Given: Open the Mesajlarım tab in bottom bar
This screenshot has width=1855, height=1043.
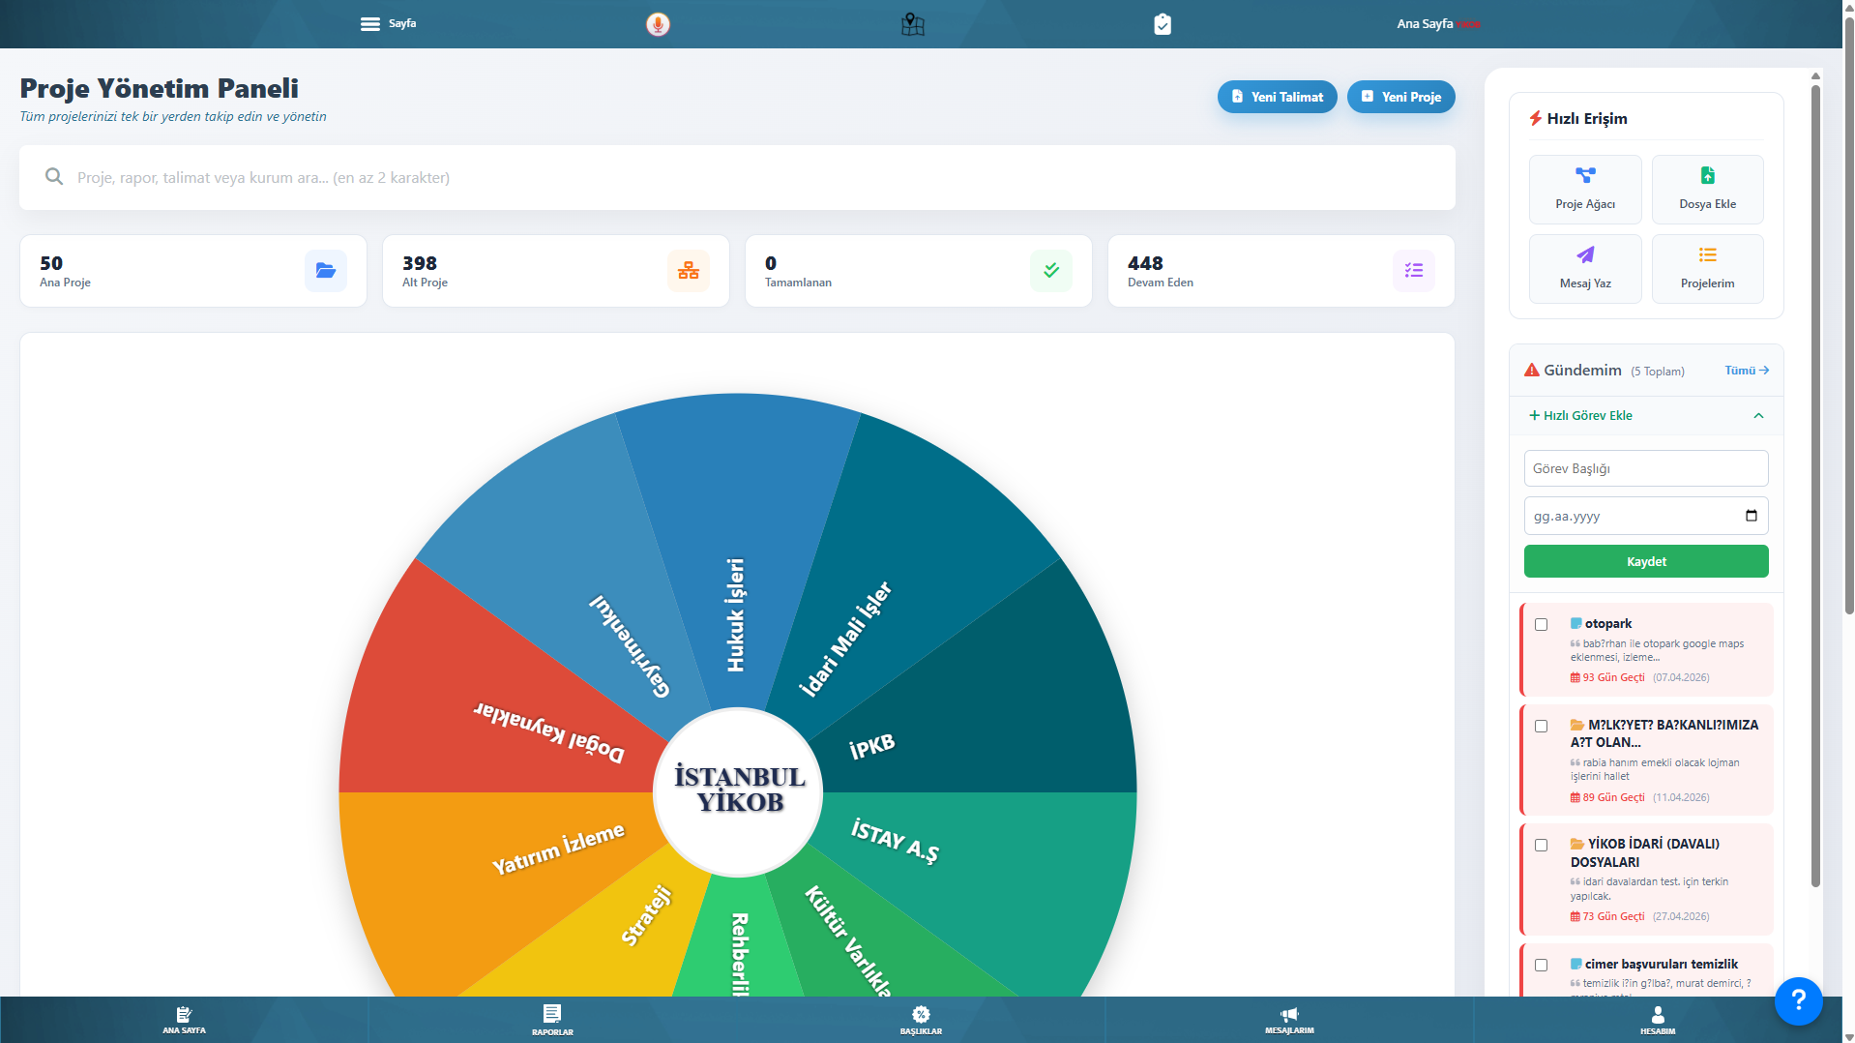Looking at the screenshot, I should point(1289,1020).
